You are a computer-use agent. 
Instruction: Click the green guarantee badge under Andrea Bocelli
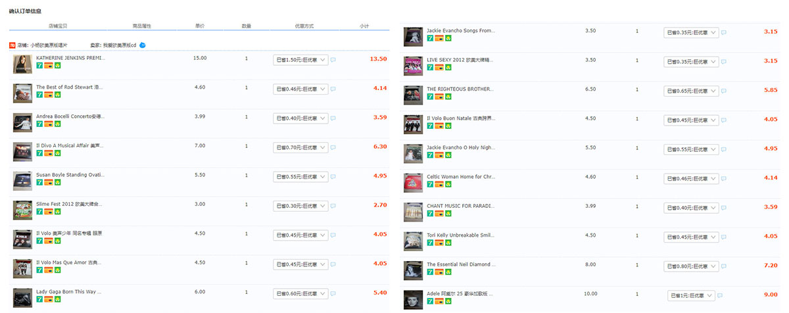(57, 125)
